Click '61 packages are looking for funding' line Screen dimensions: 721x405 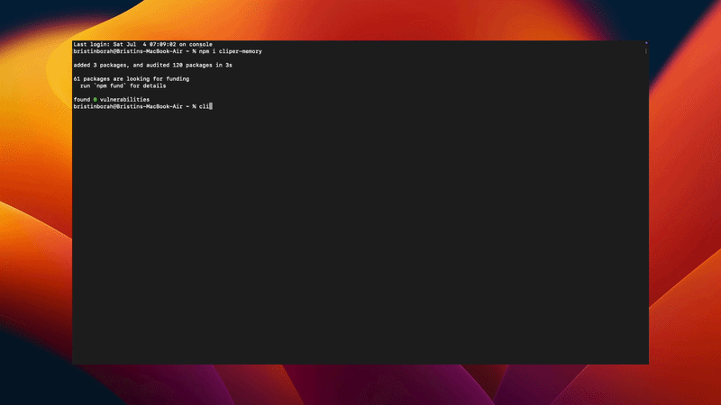(132, 79)
